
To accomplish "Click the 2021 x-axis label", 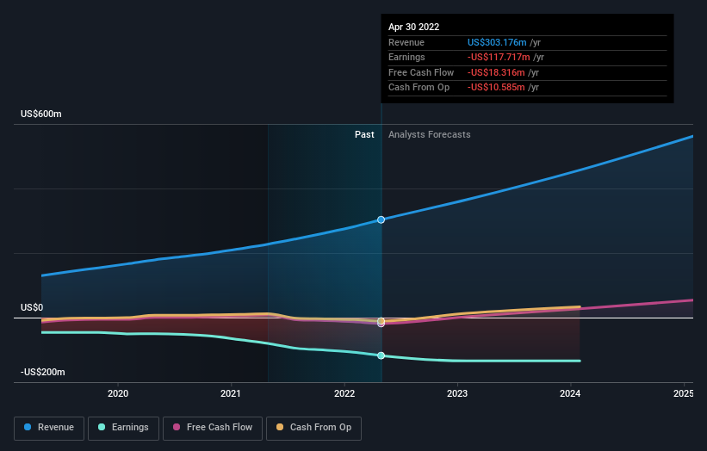I will click(x=231, y=393).
